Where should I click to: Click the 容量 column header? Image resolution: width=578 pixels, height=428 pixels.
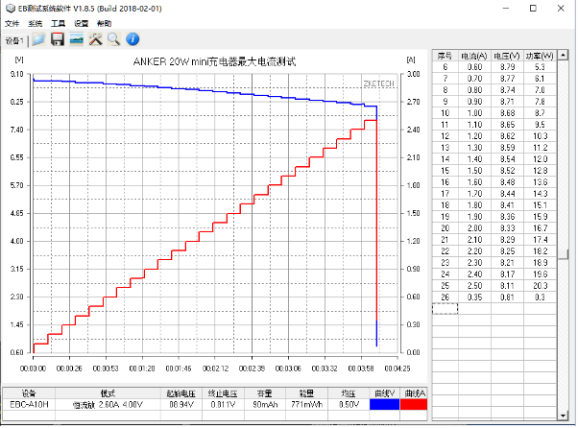point(265,393)
